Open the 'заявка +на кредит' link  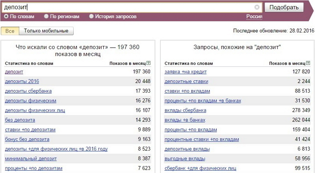[185, 72]
